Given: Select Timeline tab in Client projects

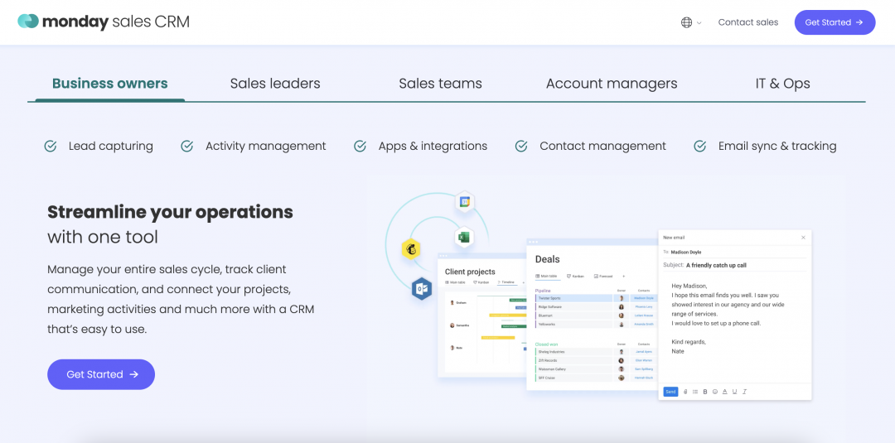Looking at the screenshot, I should click(507, 282).
